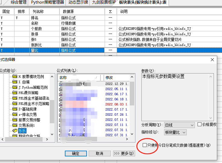
Task: Click formula icon dated 2022.07.26
Action: (61, 114)
